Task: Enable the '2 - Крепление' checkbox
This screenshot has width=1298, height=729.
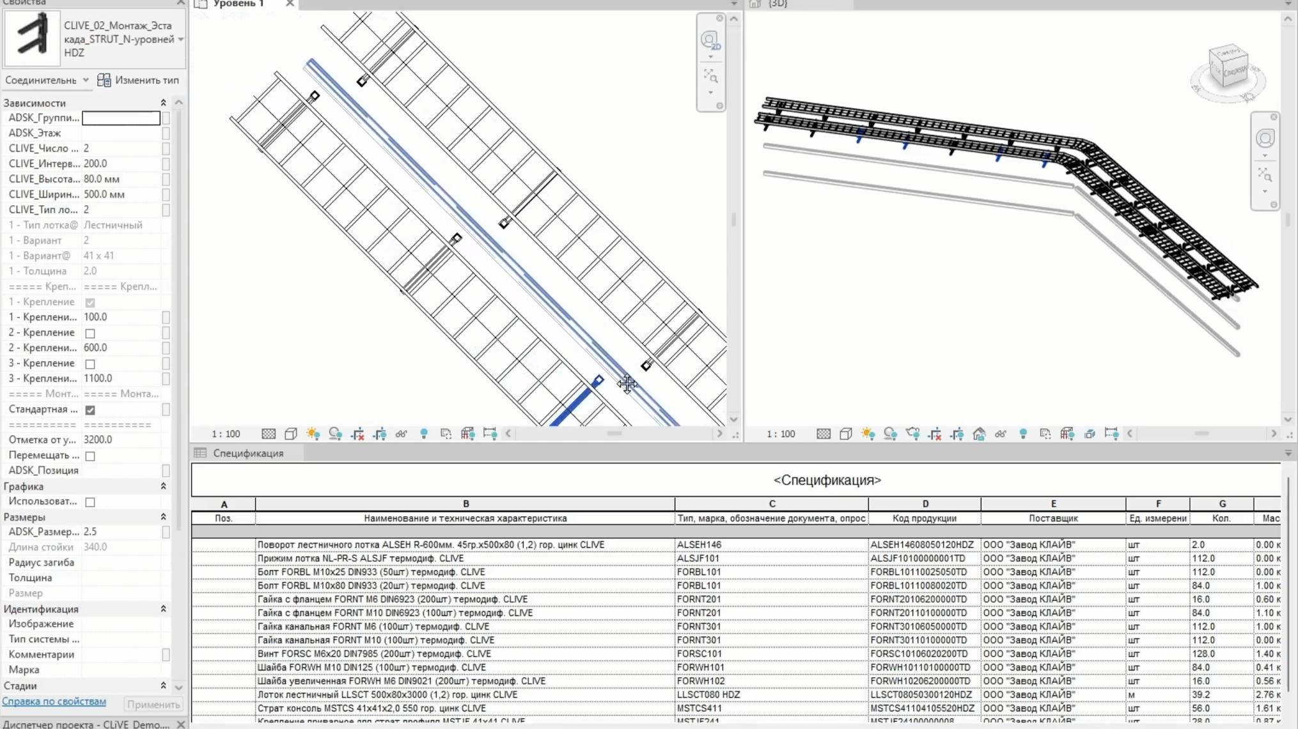Action: tap(90, 333)
